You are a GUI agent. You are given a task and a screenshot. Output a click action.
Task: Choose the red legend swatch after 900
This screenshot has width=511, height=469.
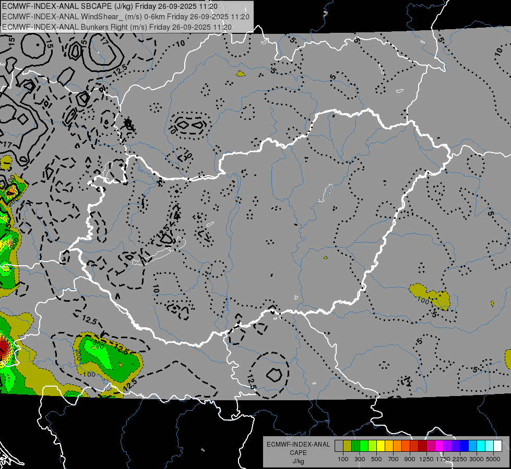(x=414, y=446)
